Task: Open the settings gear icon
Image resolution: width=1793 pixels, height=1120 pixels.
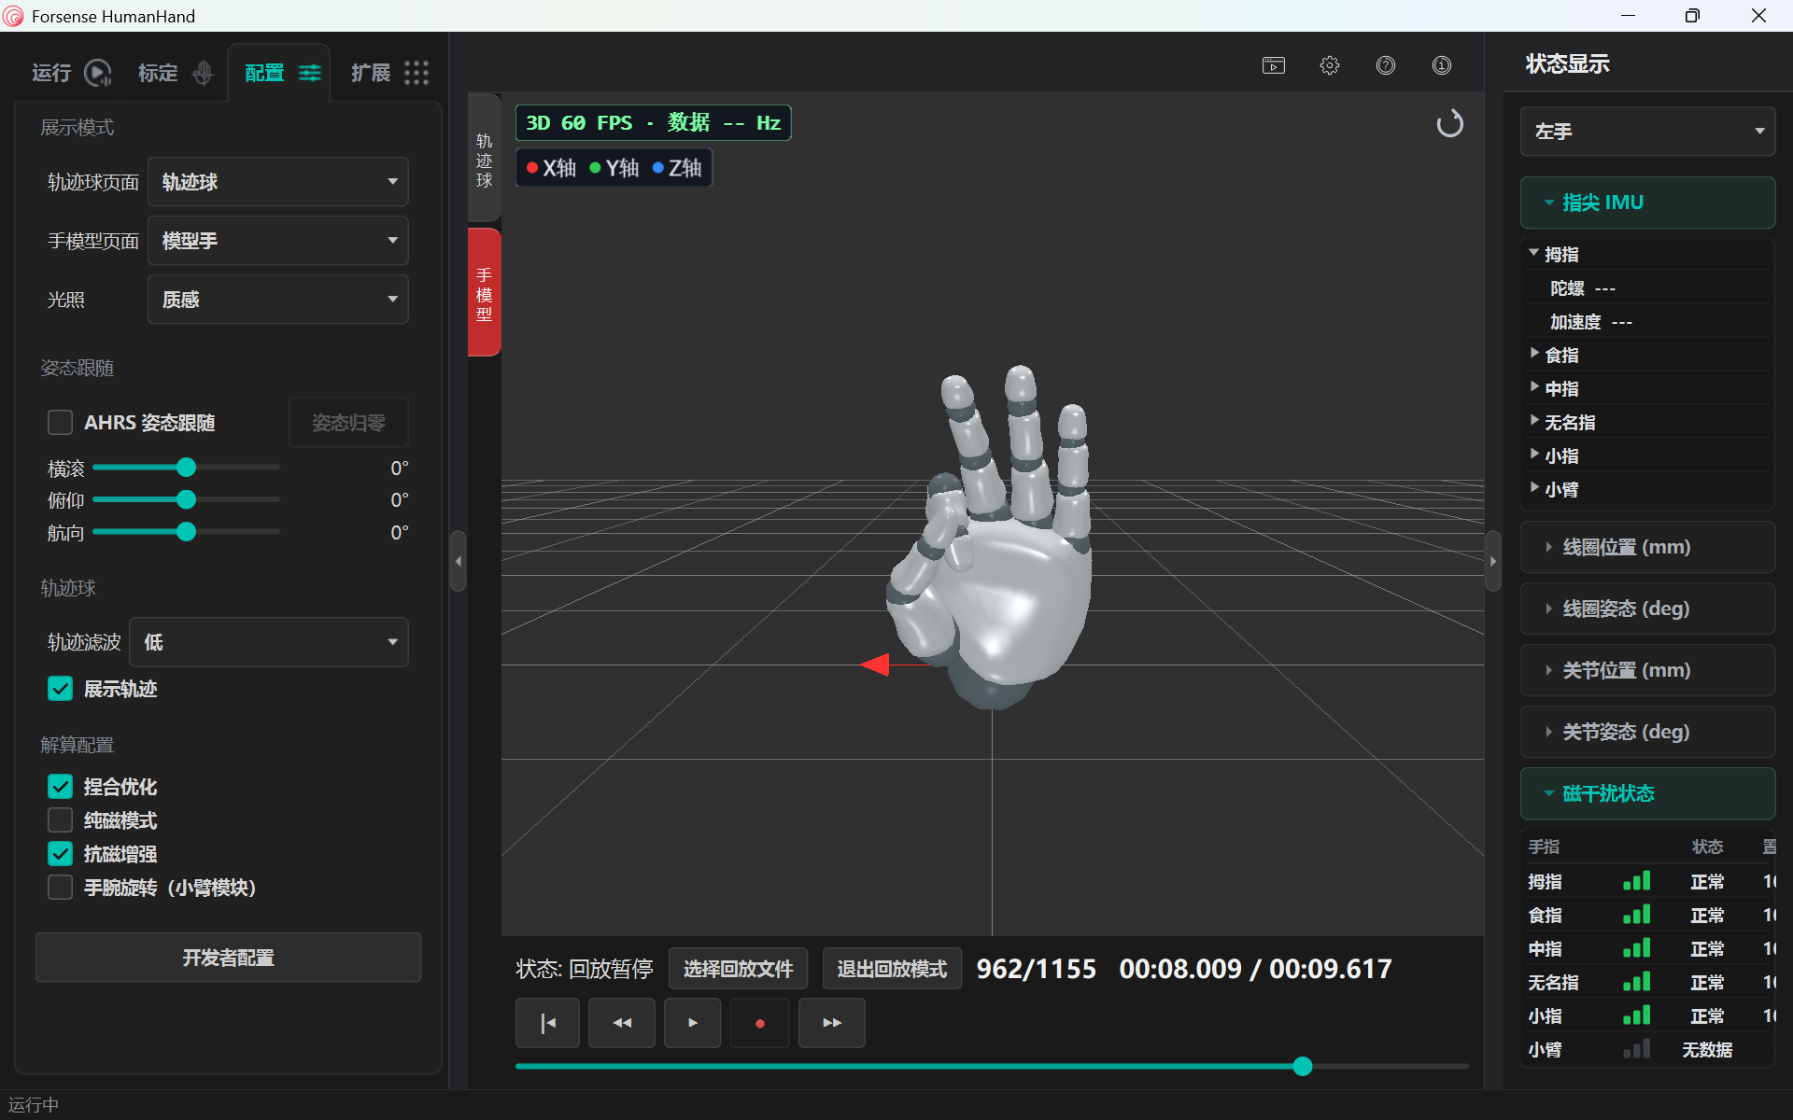Action: 1330,65
